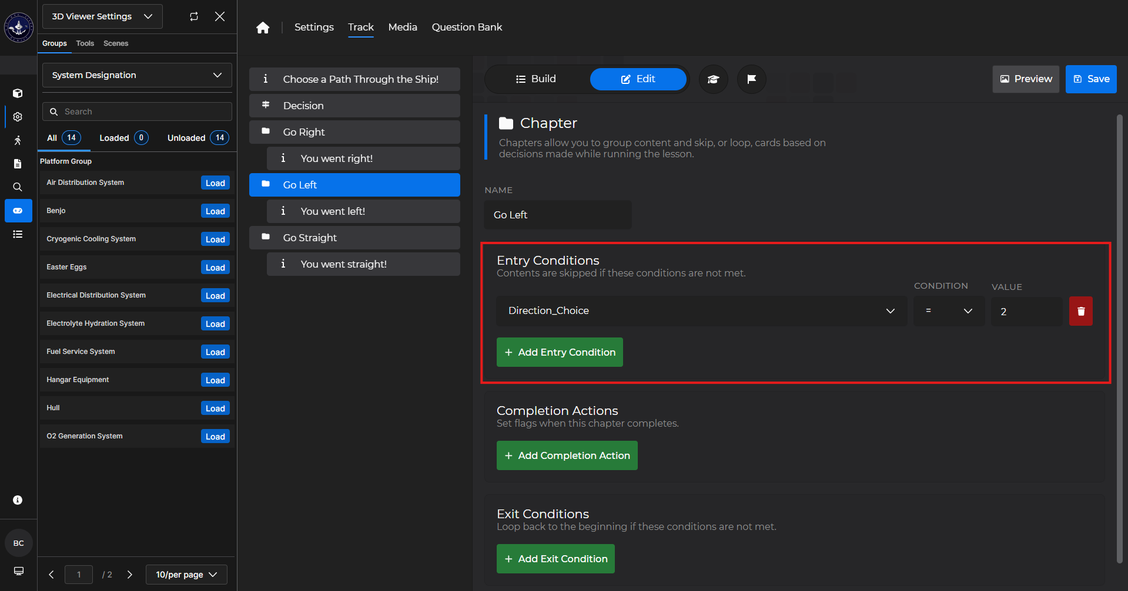Open the gear settings sidebar icon
This screenshot has height=591, width=1128.
point(18,117)
